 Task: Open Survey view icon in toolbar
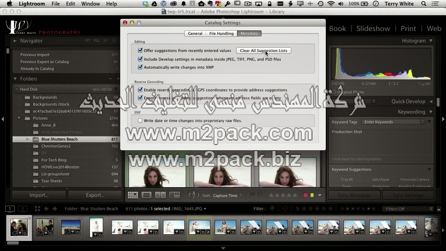click(x=175, y=195)
